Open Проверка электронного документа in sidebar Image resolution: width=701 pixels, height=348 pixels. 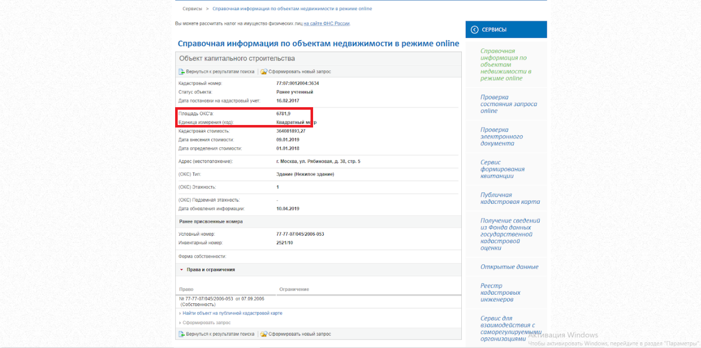pyautogui.click(x=501, y=137)
